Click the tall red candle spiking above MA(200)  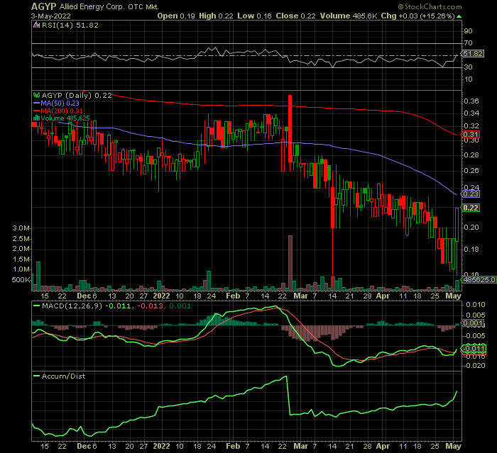click(x=290, y=128)
